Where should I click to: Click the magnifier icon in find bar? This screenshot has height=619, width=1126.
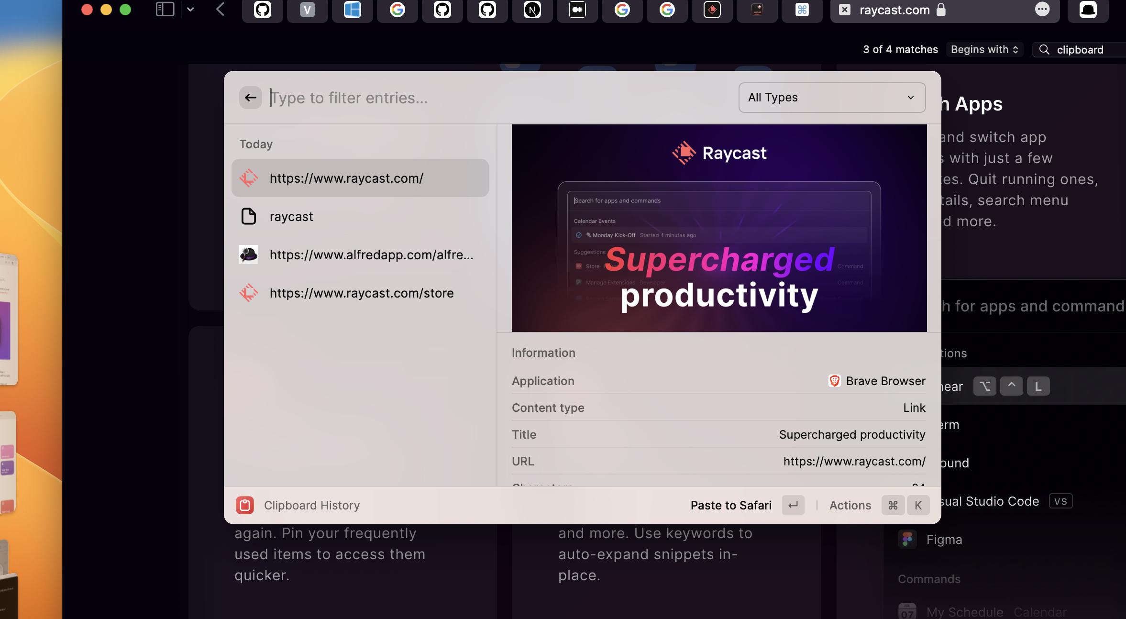(1044, 50)
